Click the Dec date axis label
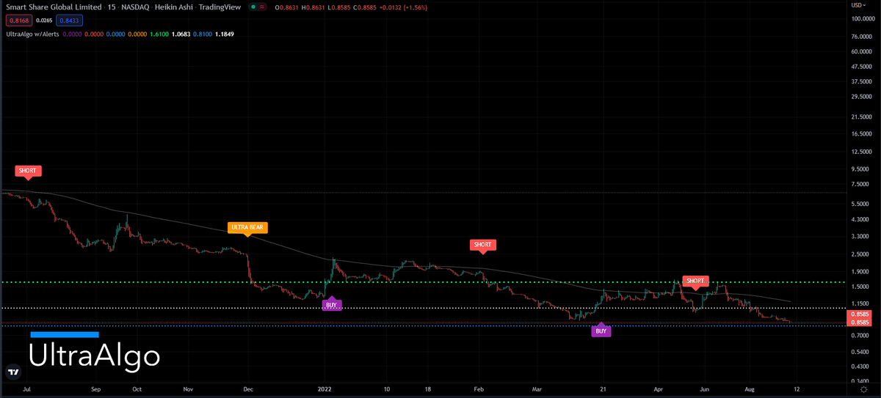This screenshot has width=881, height=398. click(x=247, y=389)
